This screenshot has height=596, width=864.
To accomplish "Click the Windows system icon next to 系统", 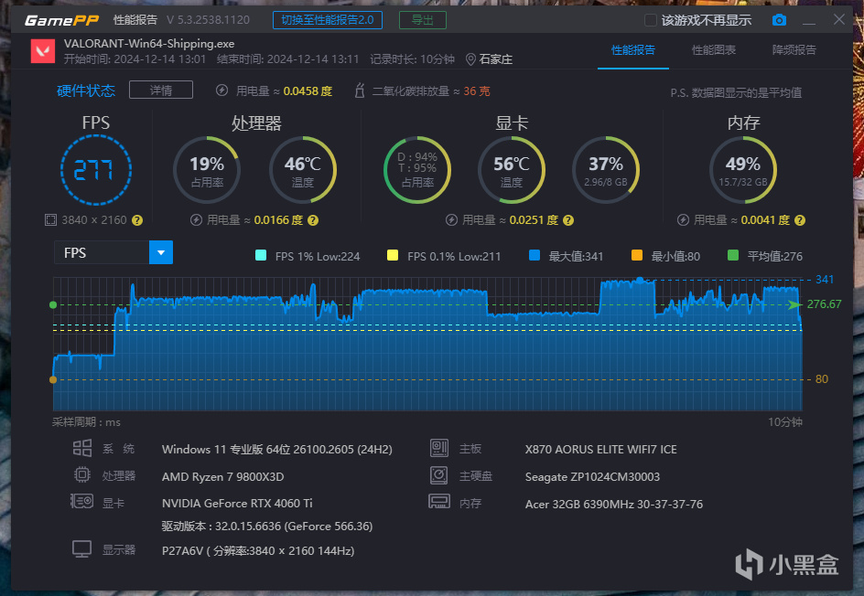I will [82, 448].
